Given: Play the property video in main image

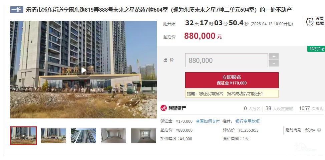Looking at the screenshot, I should tap(83, 70).
